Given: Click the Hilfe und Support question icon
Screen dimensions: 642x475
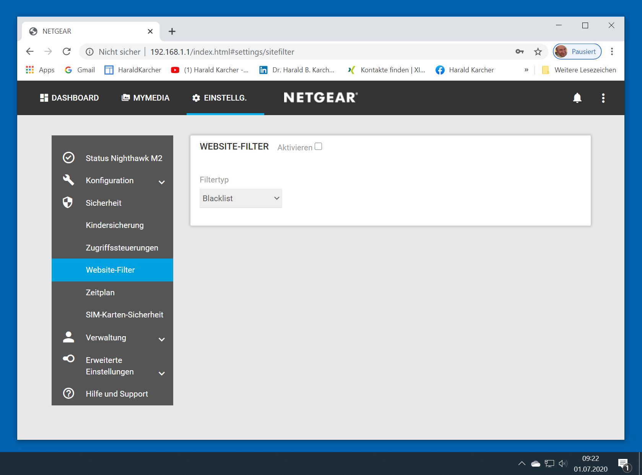Looking at the screenshot, I should 68,393.
